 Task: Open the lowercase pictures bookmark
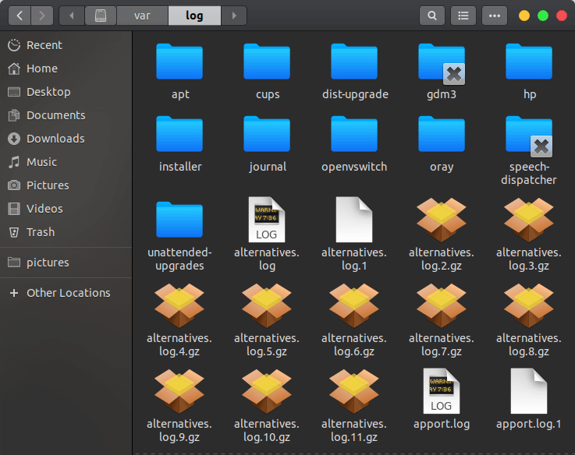tap(66, 263)
